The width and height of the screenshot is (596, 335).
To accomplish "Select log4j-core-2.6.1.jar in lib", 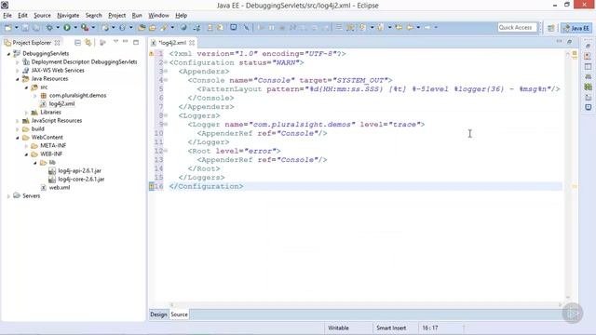I will [81, 180].
